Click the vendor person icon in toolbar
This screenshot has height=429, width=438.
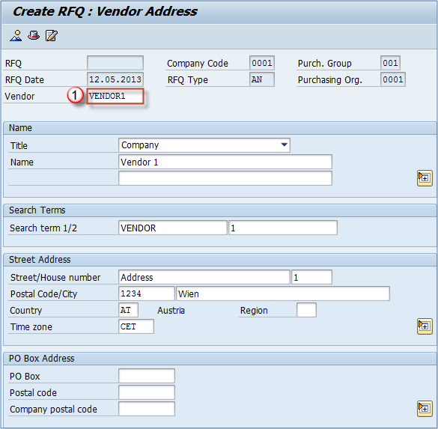pyautogui.click(x=16, y=36)
